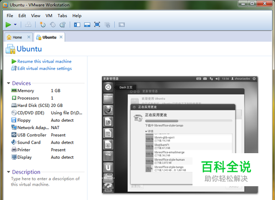Select the Floppy device row
The height and width of the screenshot is (200, 275).
[47, 120]
